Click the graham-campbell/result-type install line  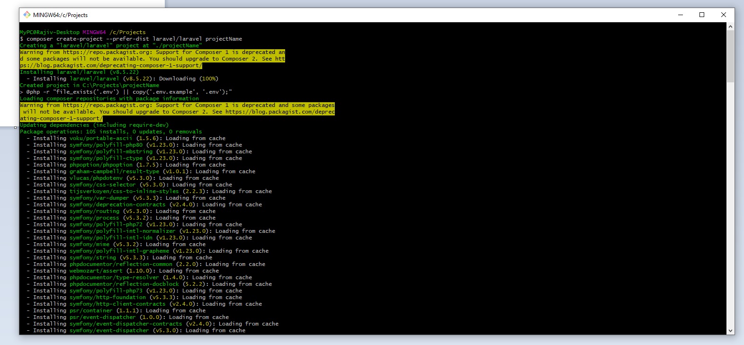141,171
